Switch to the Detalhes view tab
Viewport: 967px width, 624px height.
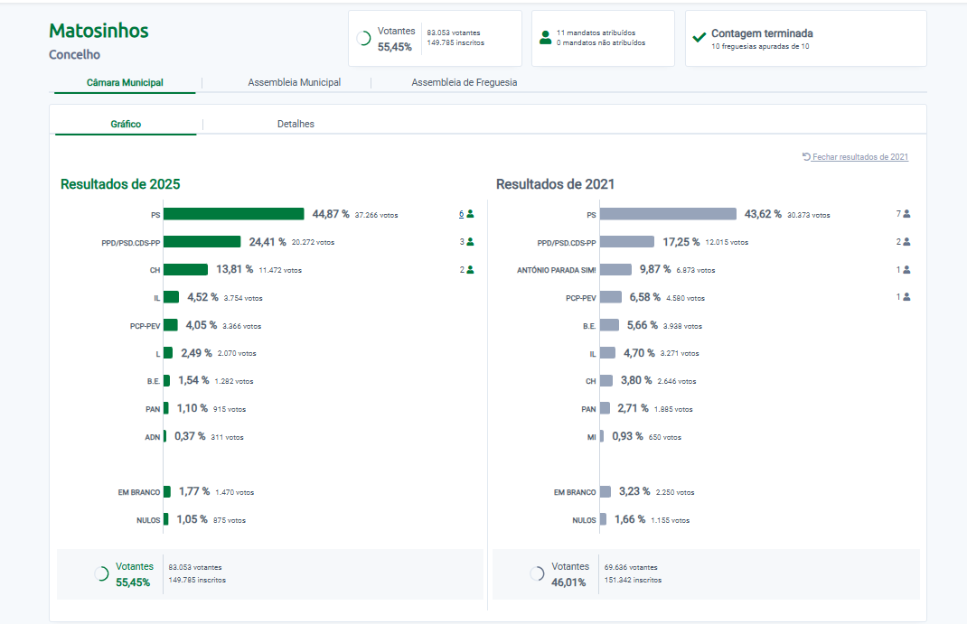click(x=296, y=124)
